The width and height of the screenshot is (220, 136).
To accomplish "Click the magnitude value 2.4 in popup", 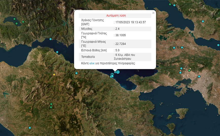I will point(117,29).
